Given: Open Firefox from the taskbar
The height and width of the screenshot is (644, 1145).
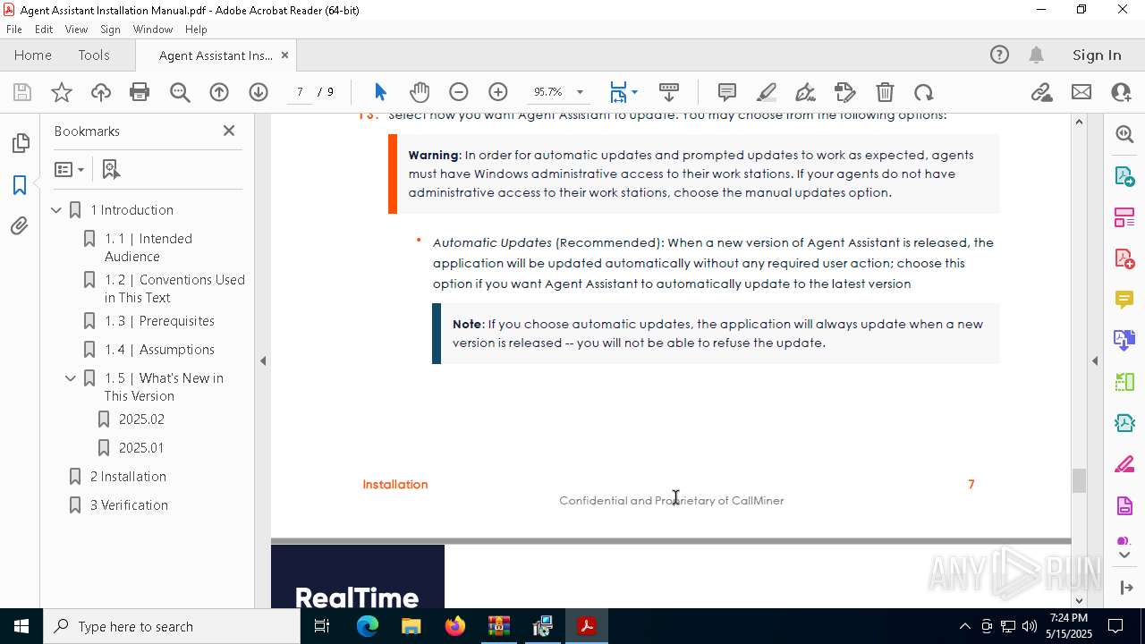Looking at the screenshot, I should [x=455, y=626].
